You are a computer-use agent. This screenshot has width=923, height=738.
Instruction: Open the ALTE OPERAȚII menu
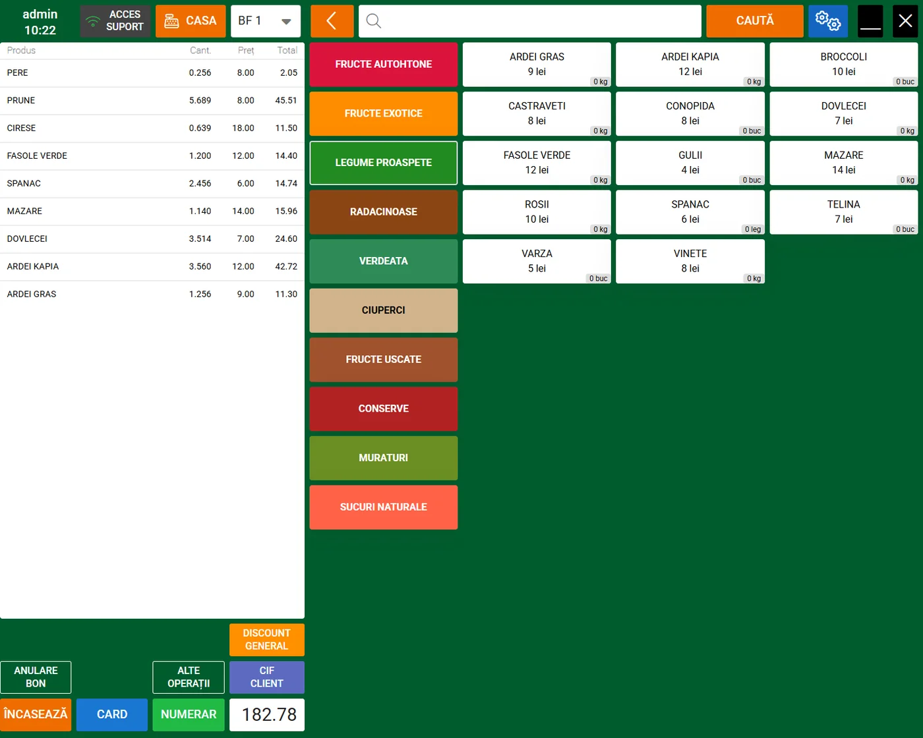[189, 677]
